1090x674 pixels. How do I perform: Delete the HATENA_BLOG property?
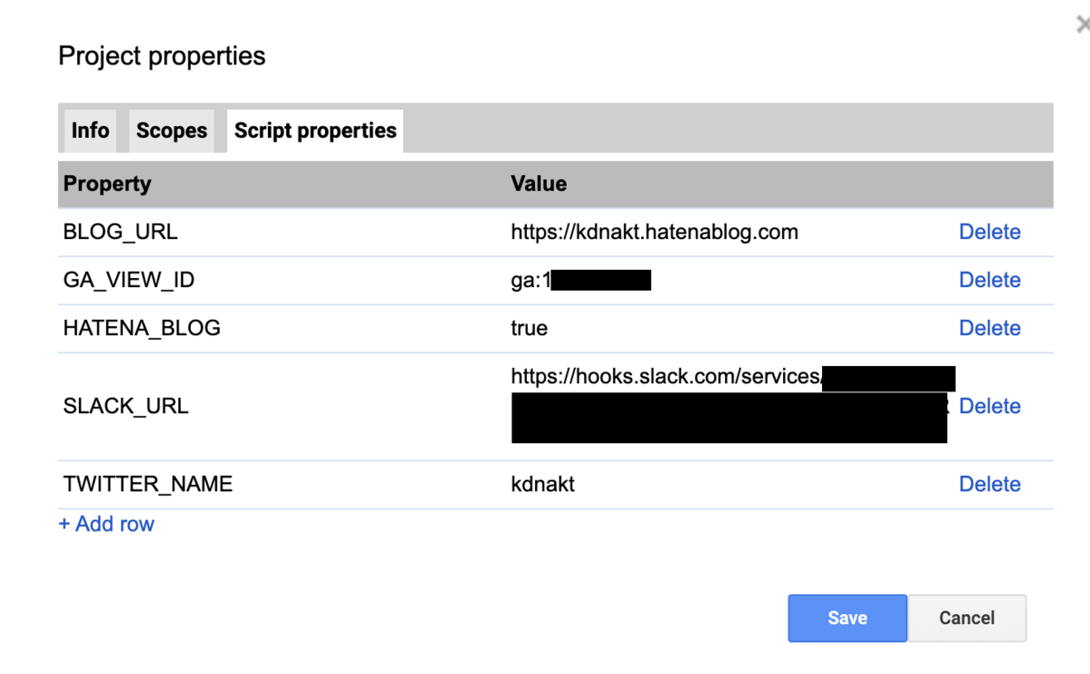coord(990,328)
